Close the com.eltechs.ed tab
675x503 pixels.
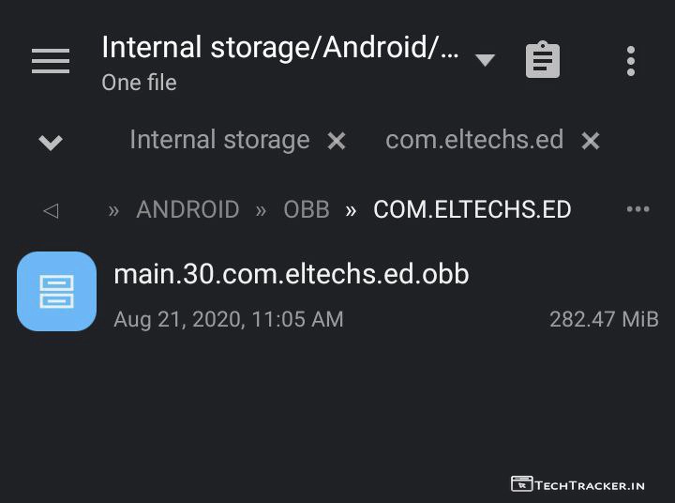point(591,141)
